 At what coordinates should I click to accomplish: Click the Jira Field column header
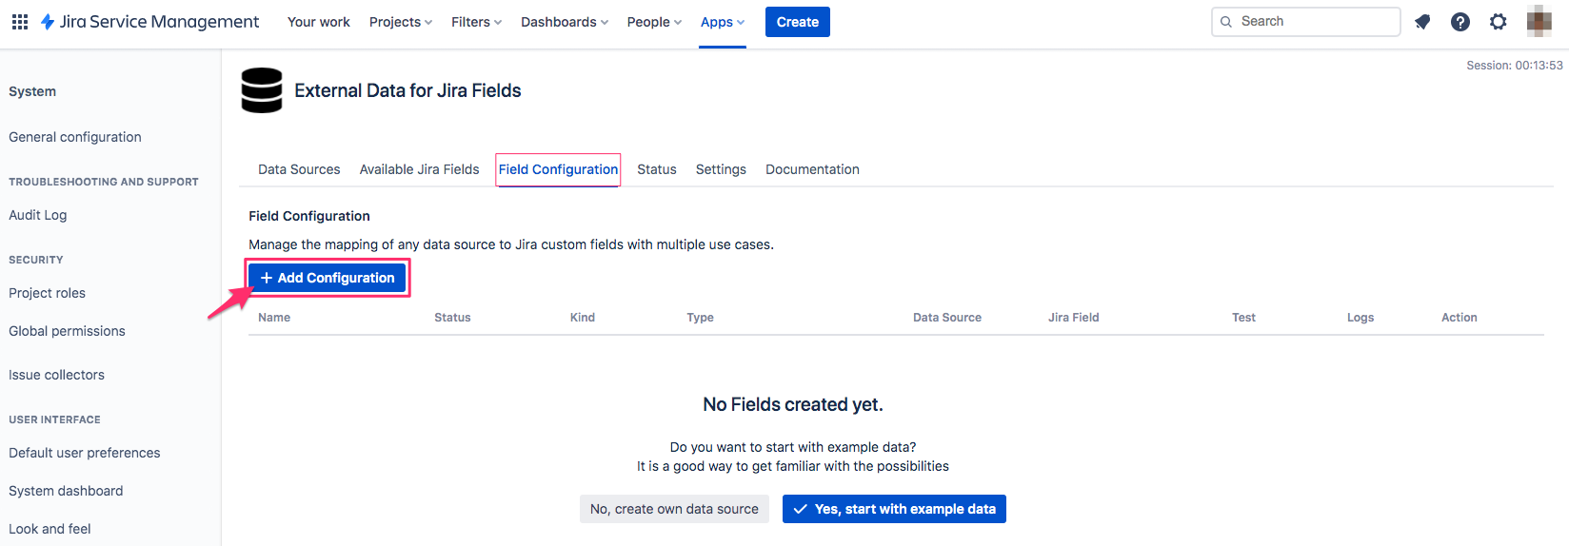pos(1074,318)
